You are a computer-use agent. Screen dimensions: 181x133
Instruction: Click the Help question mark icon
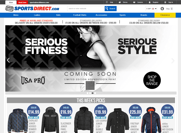tap(107, 2)
